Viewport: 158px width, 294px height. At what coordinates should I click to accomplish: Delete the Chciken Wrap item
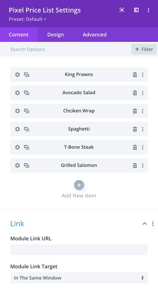(135, 111)
